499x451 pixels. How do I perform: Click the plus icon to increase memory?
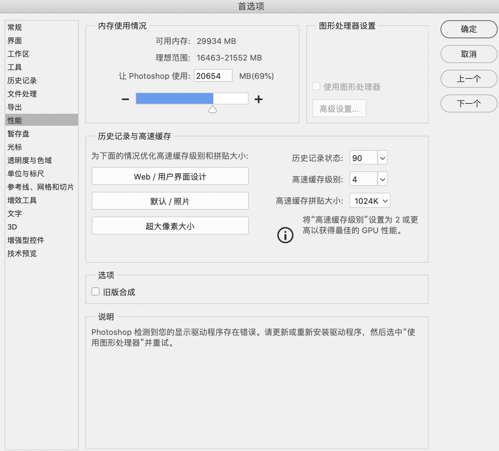(x=258, y=99)
